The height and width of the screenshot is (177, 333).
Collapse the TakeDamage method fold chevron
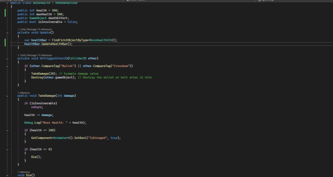(x=7, y=96)
